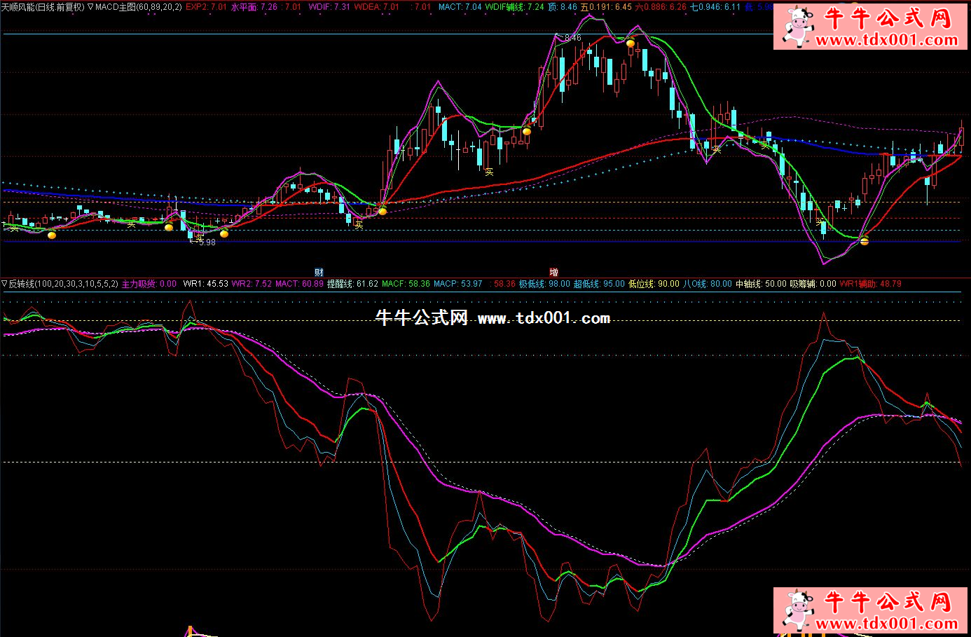971x637 pixels.
Task: Click the 5.98 low price label on the chart
Action: click(x=207, y=242)
